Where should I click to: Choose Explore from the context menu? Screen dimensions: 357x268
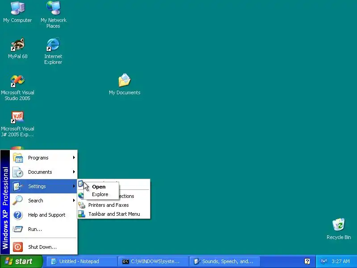point(101,194)
